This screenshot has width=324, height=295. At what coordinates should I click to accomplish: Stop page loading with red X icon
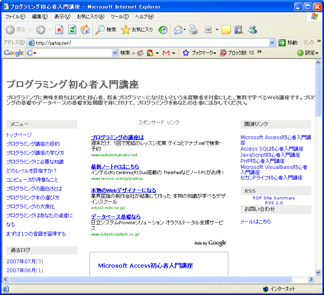pyautogui.click(x=59, y=30)
